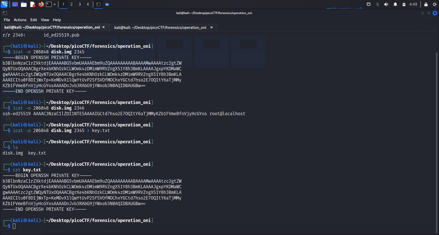This screenshot has width=439, height=235.
Task: Open the Actions menu
Action: (x=20, y=20)
